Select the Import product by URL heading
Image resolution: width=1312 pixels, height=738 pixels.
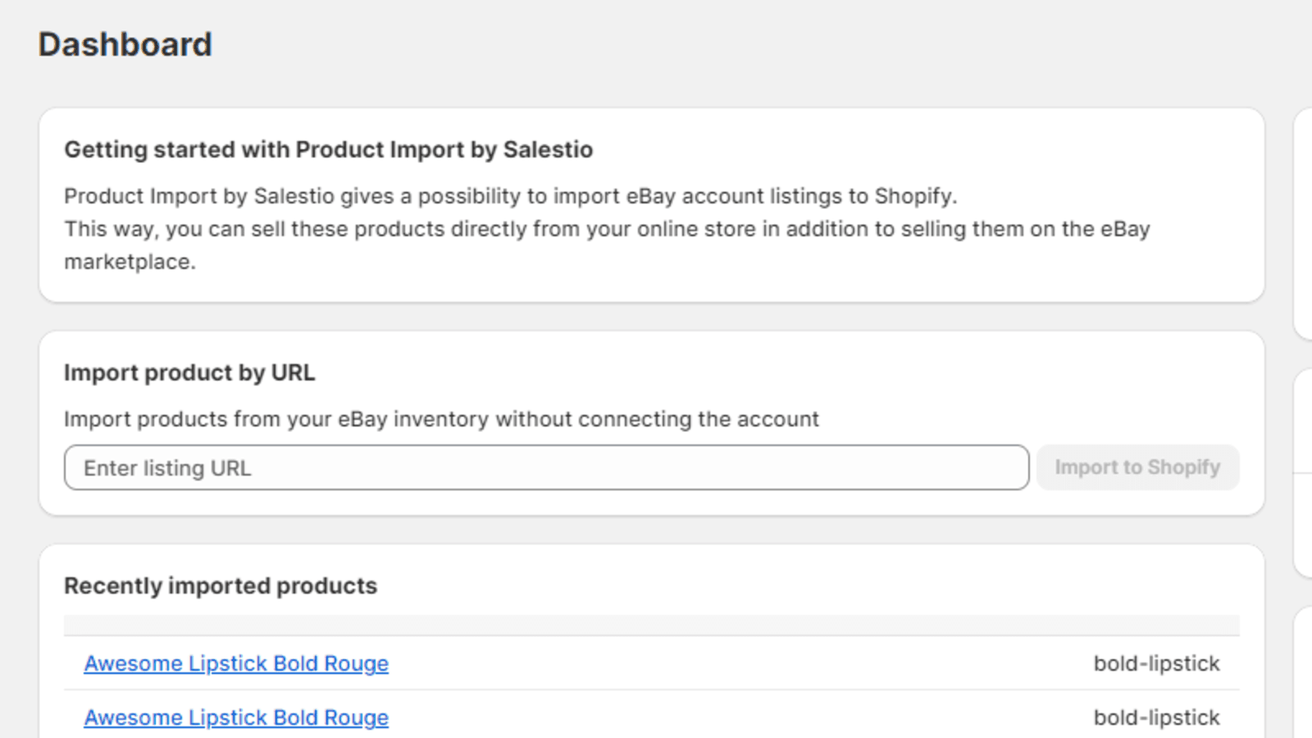189,372
